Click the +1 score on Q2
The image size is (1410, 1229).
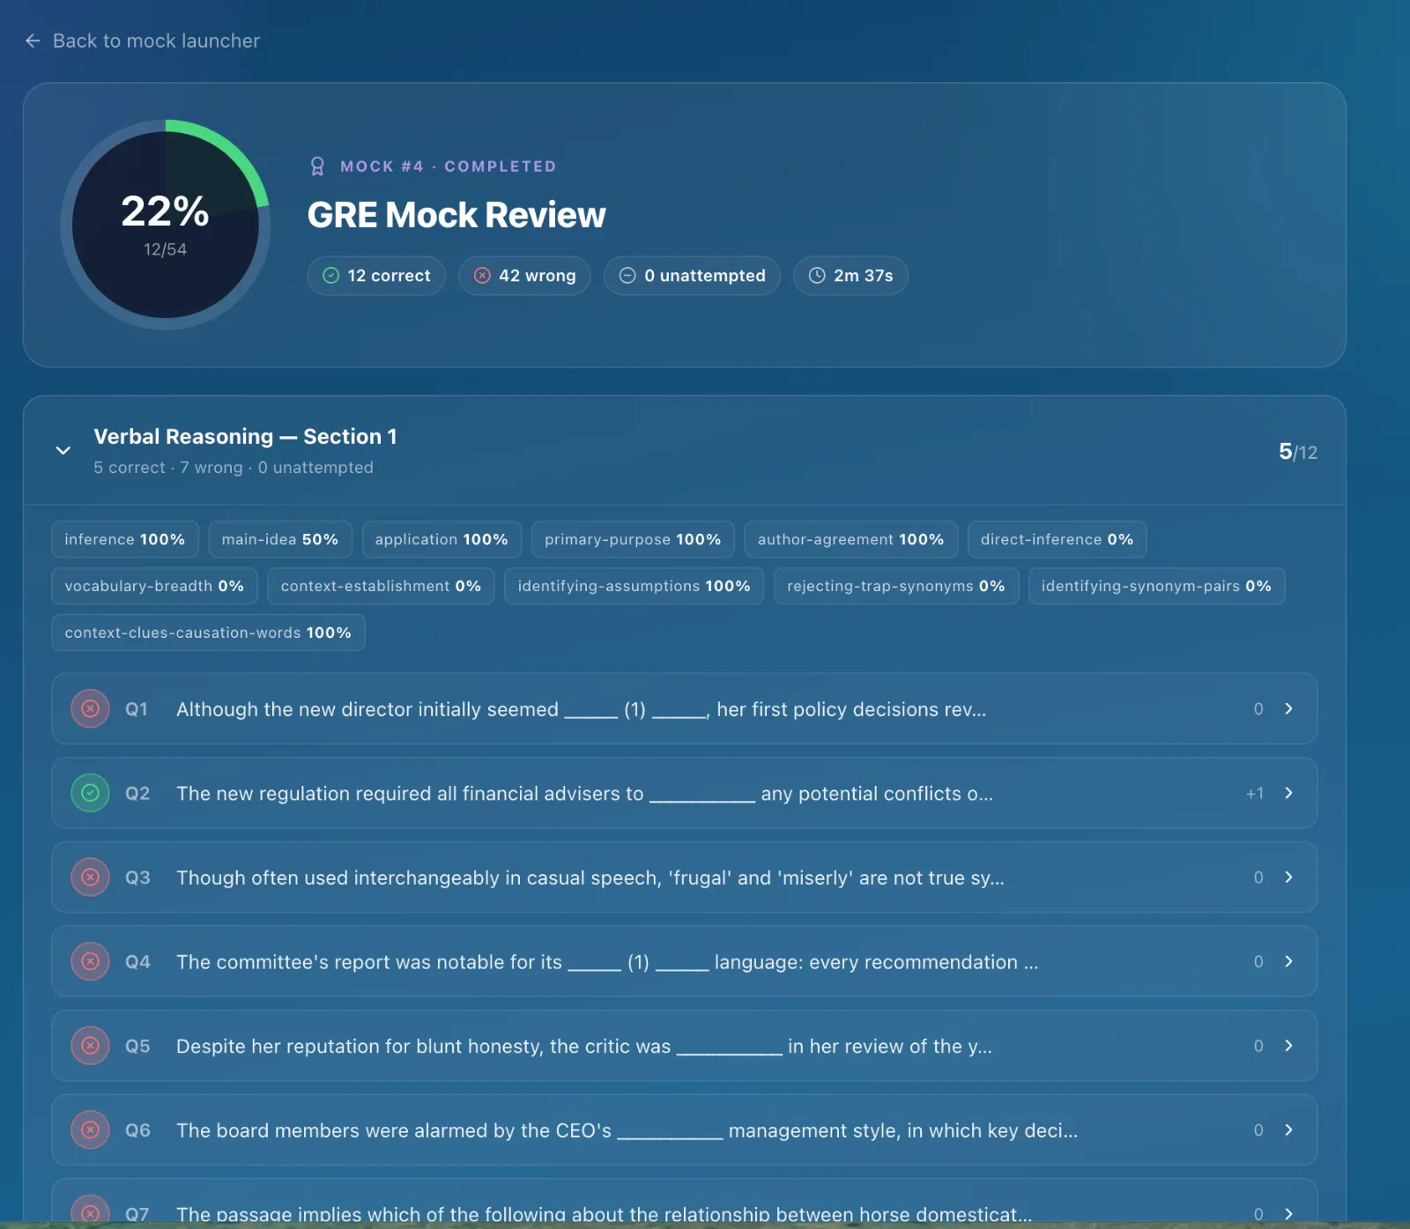(x=1255, y=794)
